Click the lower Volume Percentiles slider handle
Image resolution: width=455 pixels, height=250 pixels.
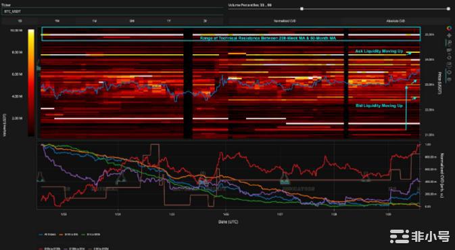coord(302,9)
